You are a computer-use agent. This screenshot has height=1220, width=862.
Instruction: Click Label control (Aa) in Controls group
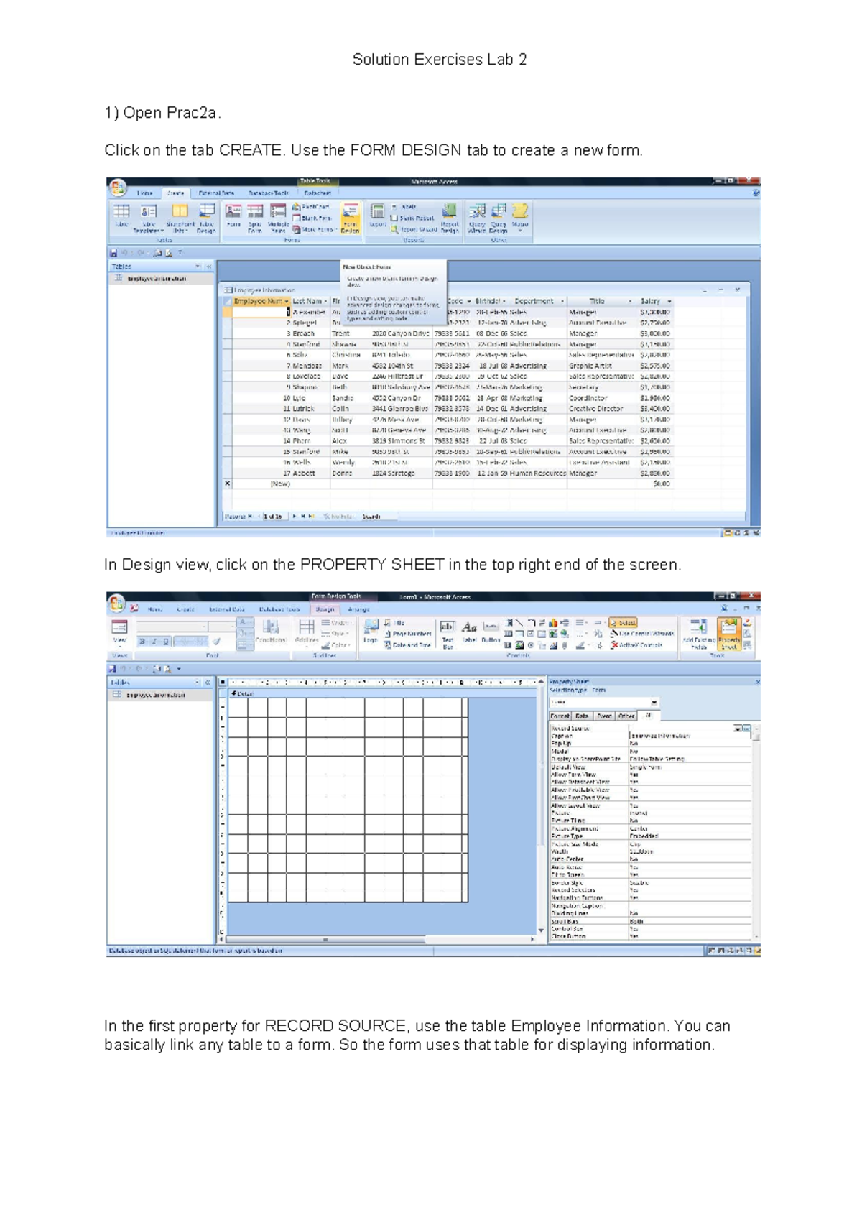(469, 632)
